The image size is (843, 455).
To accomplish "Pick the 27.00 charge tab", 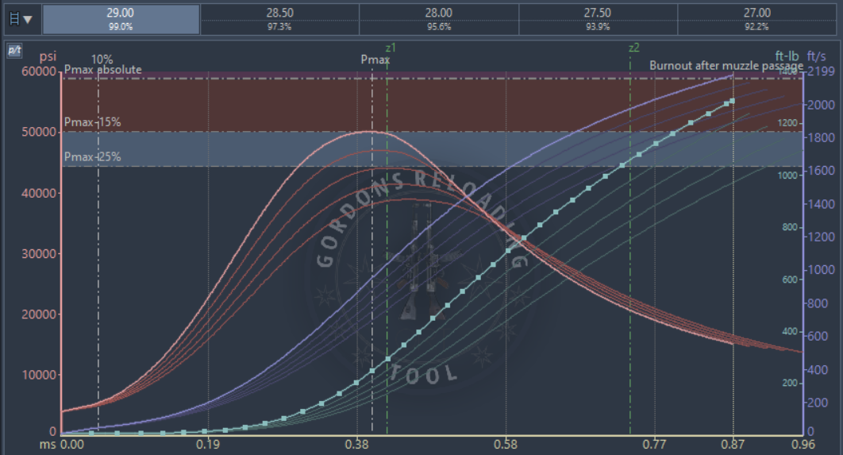I will coord(756,19).
